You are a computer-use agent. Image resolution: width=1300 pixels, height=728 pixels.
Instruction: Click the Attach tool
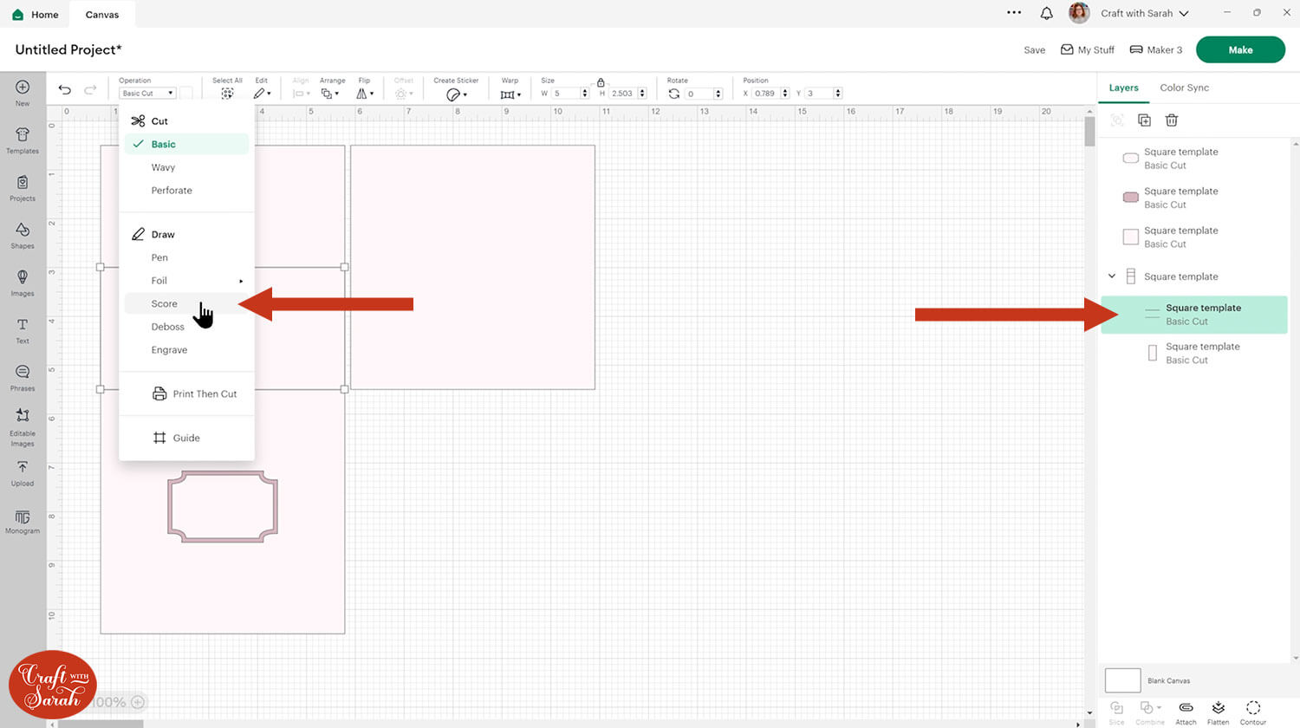(x=1186, y=712)
